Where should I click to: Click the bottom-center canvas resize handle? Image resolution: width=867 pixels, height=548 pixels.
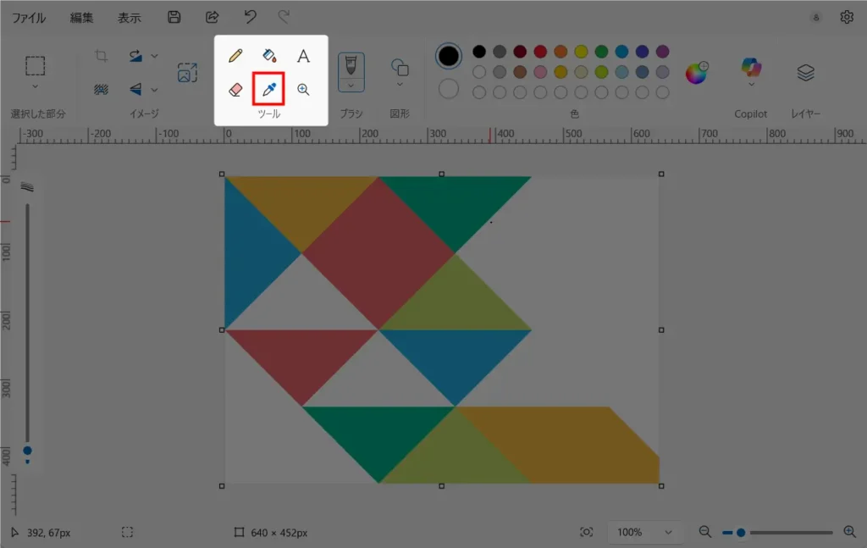[x=441, y=486]
